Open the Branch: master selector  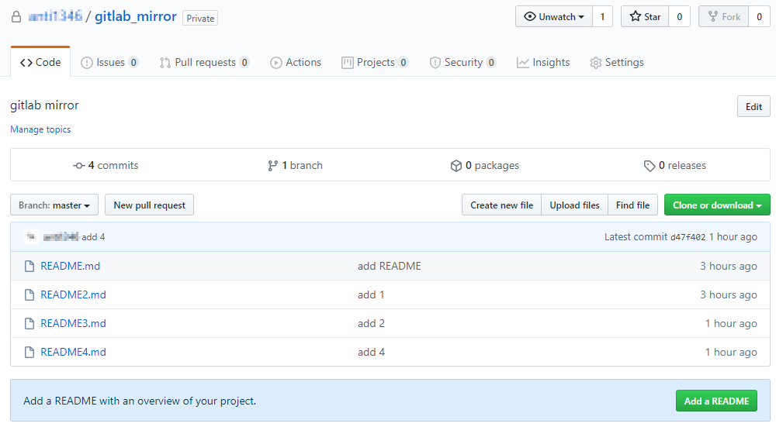point(54,205)
